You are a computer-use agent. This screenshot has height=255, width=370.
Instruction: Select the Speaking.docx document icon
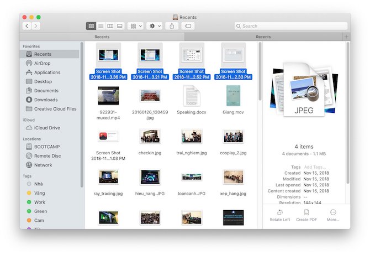coord(192,96)
